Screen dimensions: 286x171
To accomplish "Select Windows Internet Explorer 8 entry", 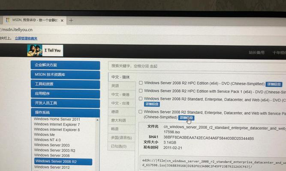I will [x=57, y=130].
